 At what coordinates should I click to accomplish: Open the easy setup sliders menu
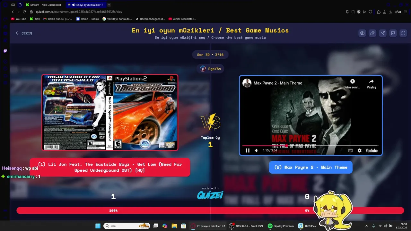tap(406, 12)
